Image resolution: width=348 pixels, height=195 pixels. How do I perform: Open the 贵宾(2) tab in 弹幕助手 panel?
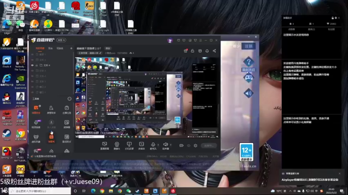coord(311,29)
